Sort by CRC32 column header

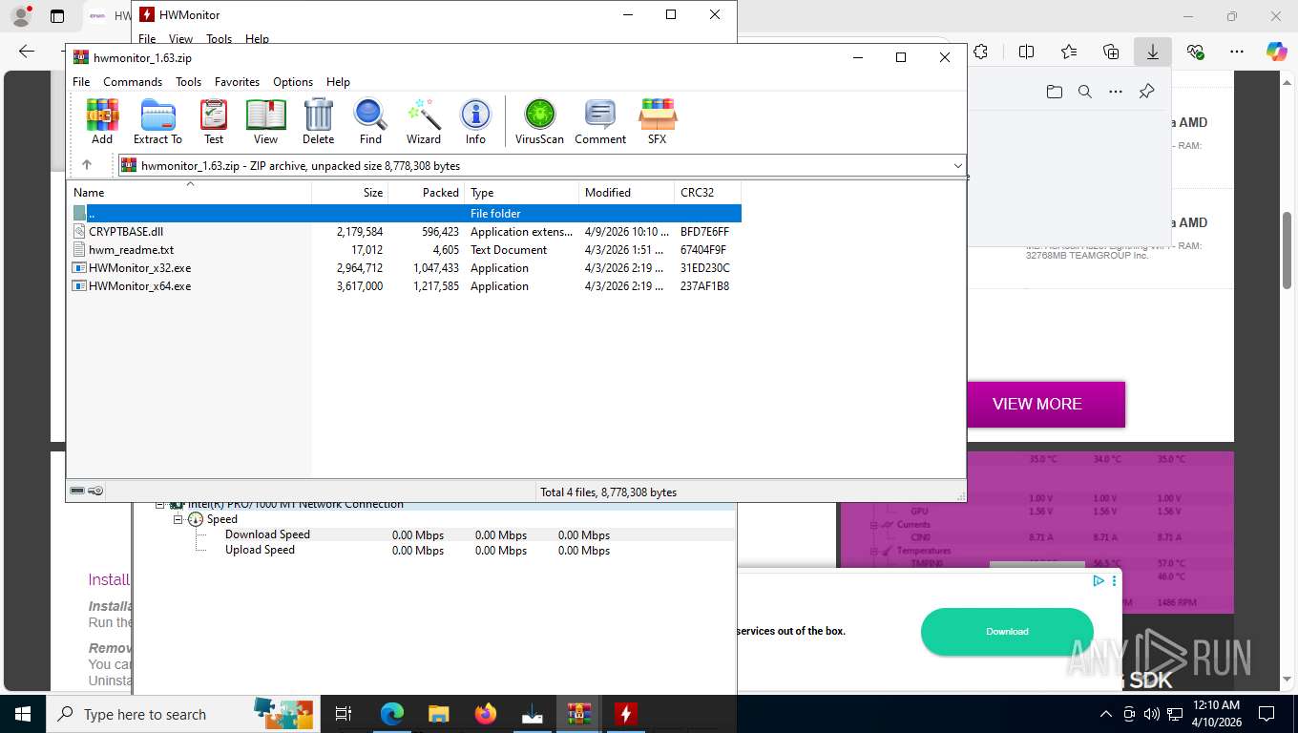point(707,193)
